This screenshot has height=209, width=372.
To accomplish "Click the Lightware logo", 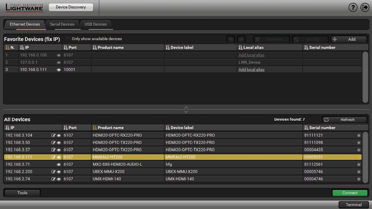I will point(24,8).
